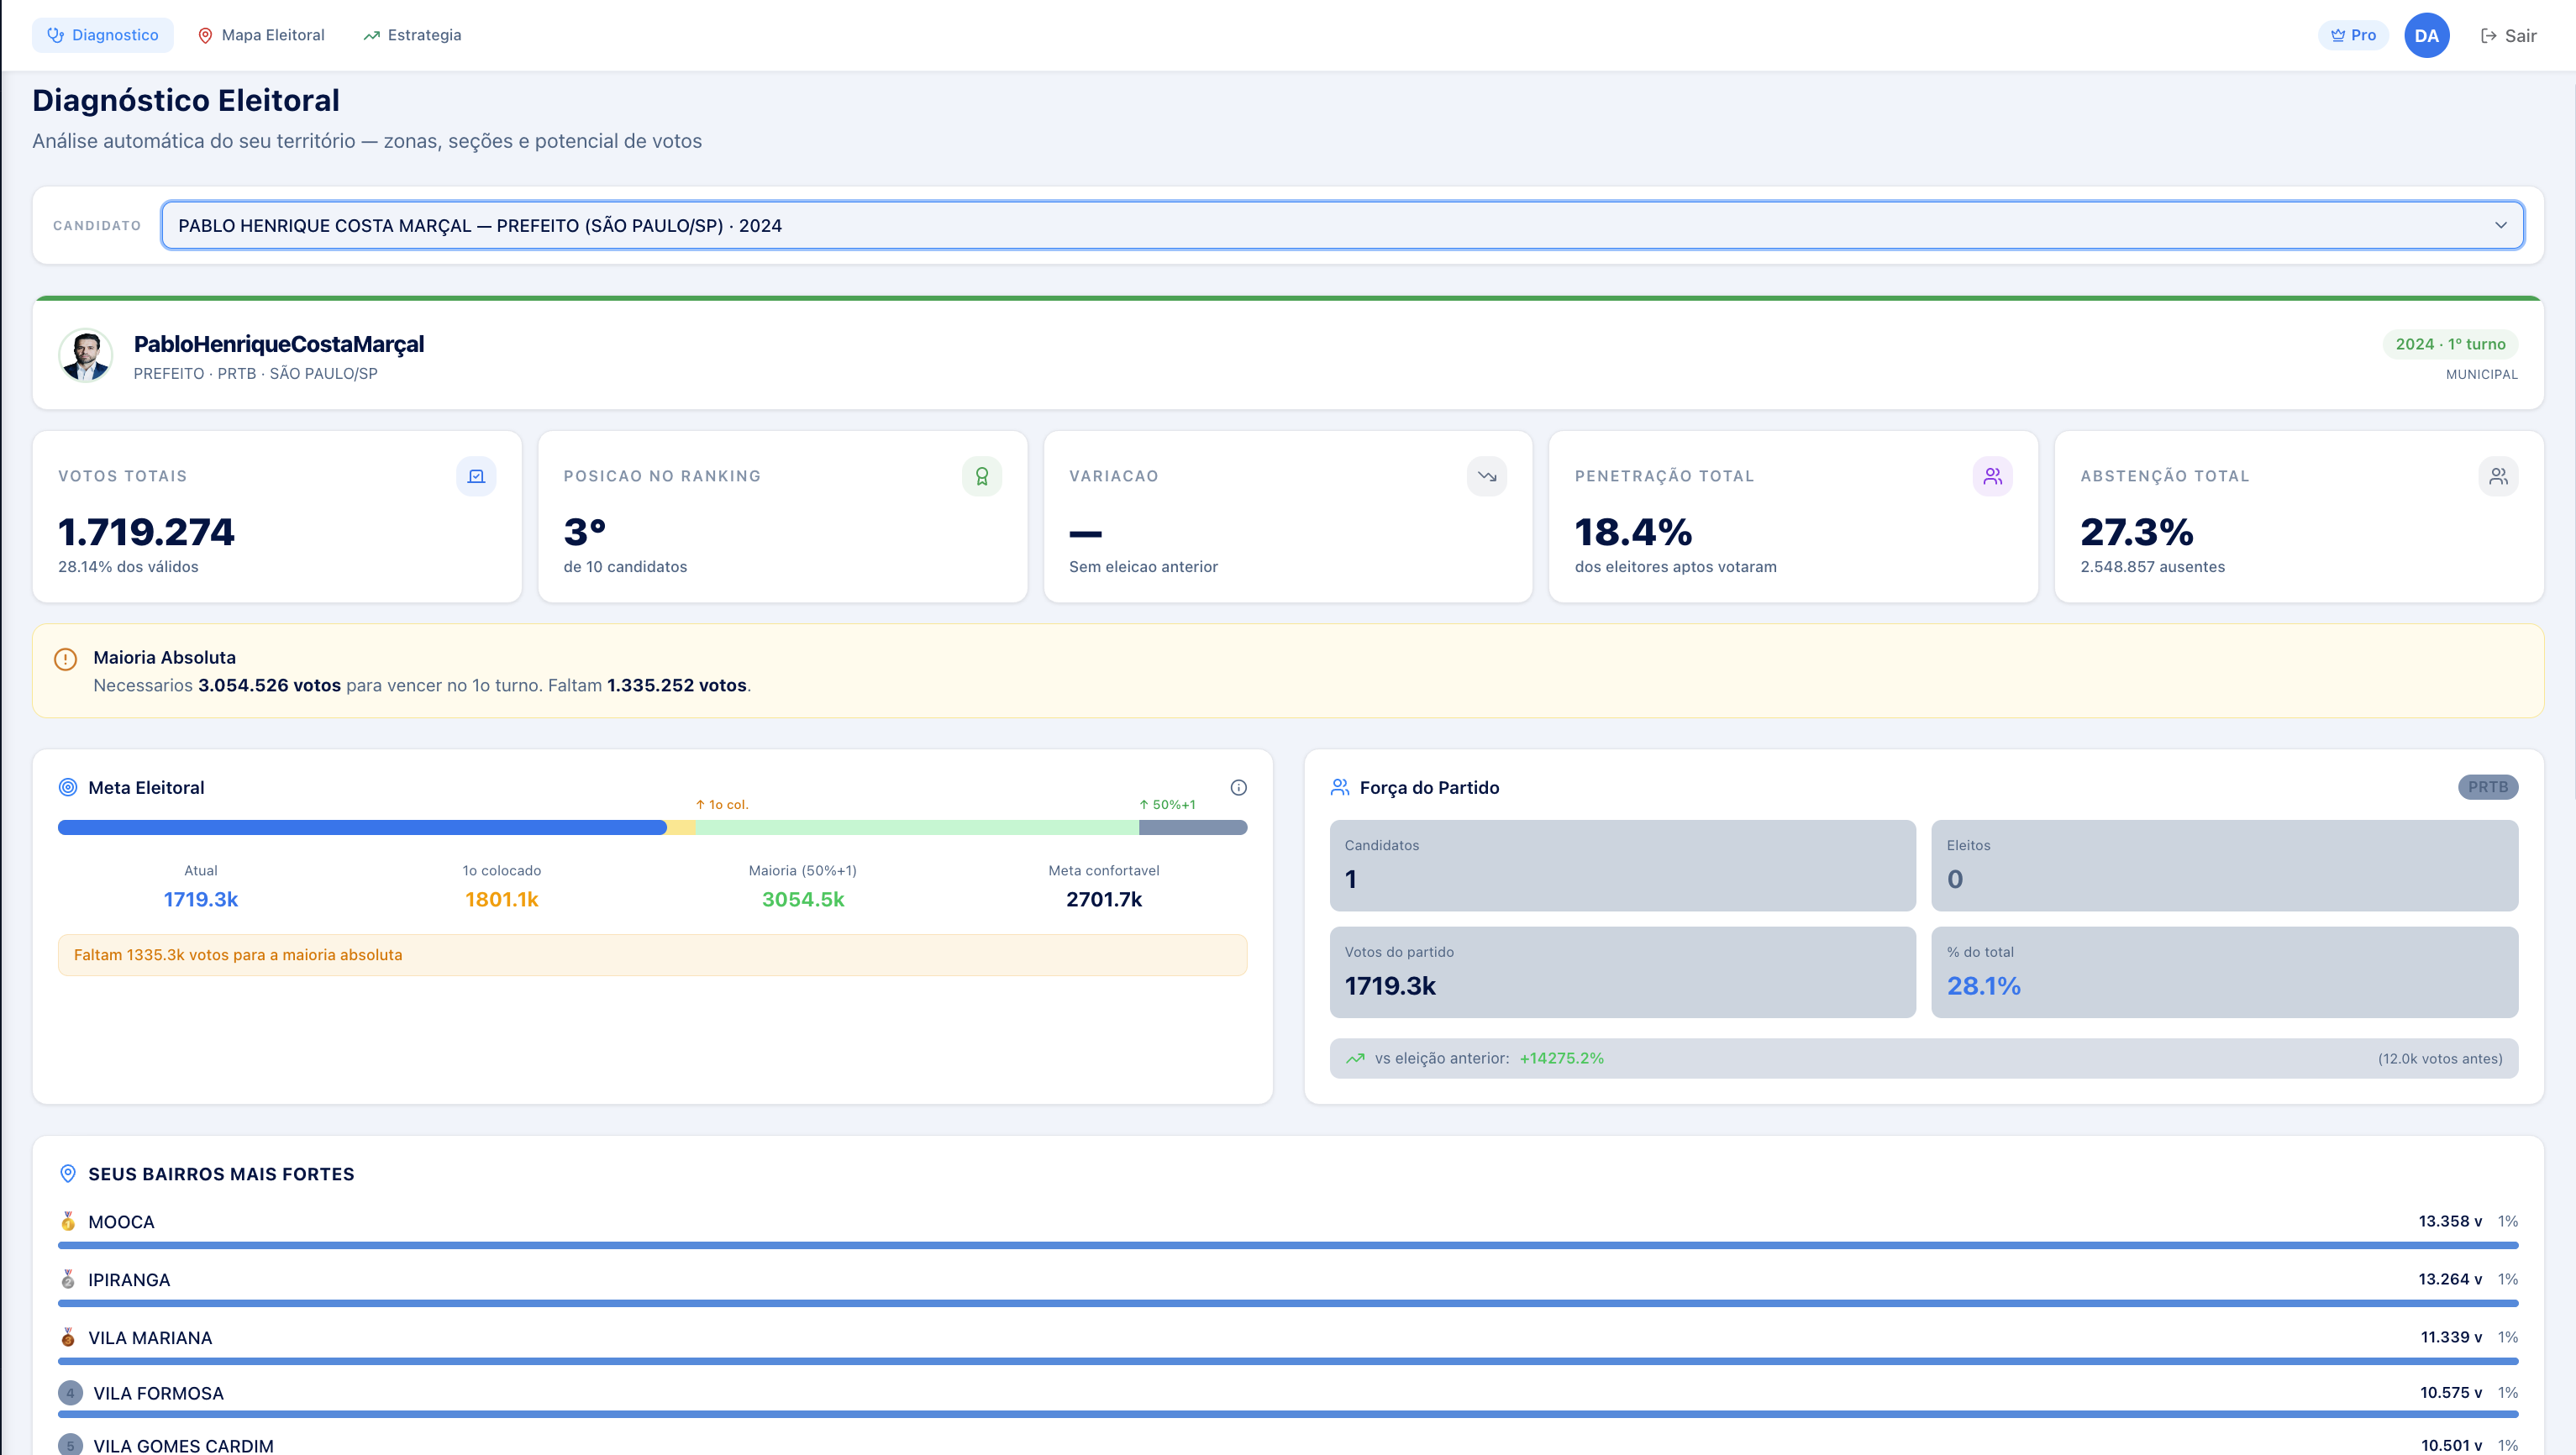Click the downward trend icon on Variacao card
Viewport: 2576px width, 1455px height.
[x=1487, y=476]
